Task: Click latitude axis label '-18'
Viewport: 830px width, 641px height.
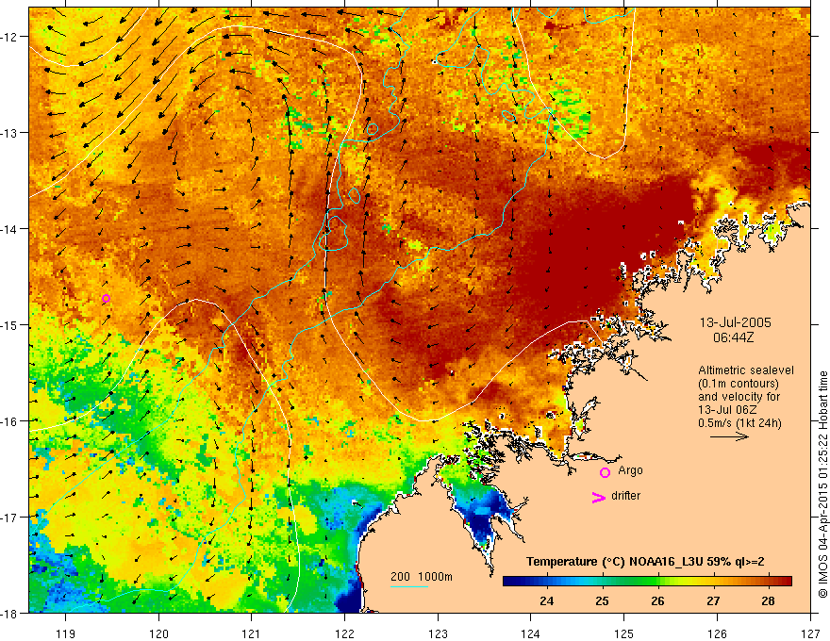Action: coord(10,613)
